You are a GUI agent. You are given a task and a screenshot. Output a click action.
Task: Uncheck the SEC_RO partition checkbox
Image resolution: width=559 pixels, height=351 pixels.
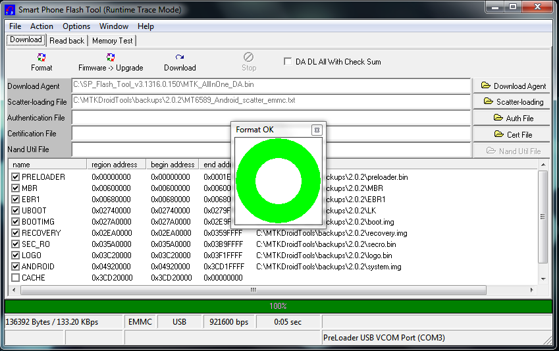click(15, 244)
